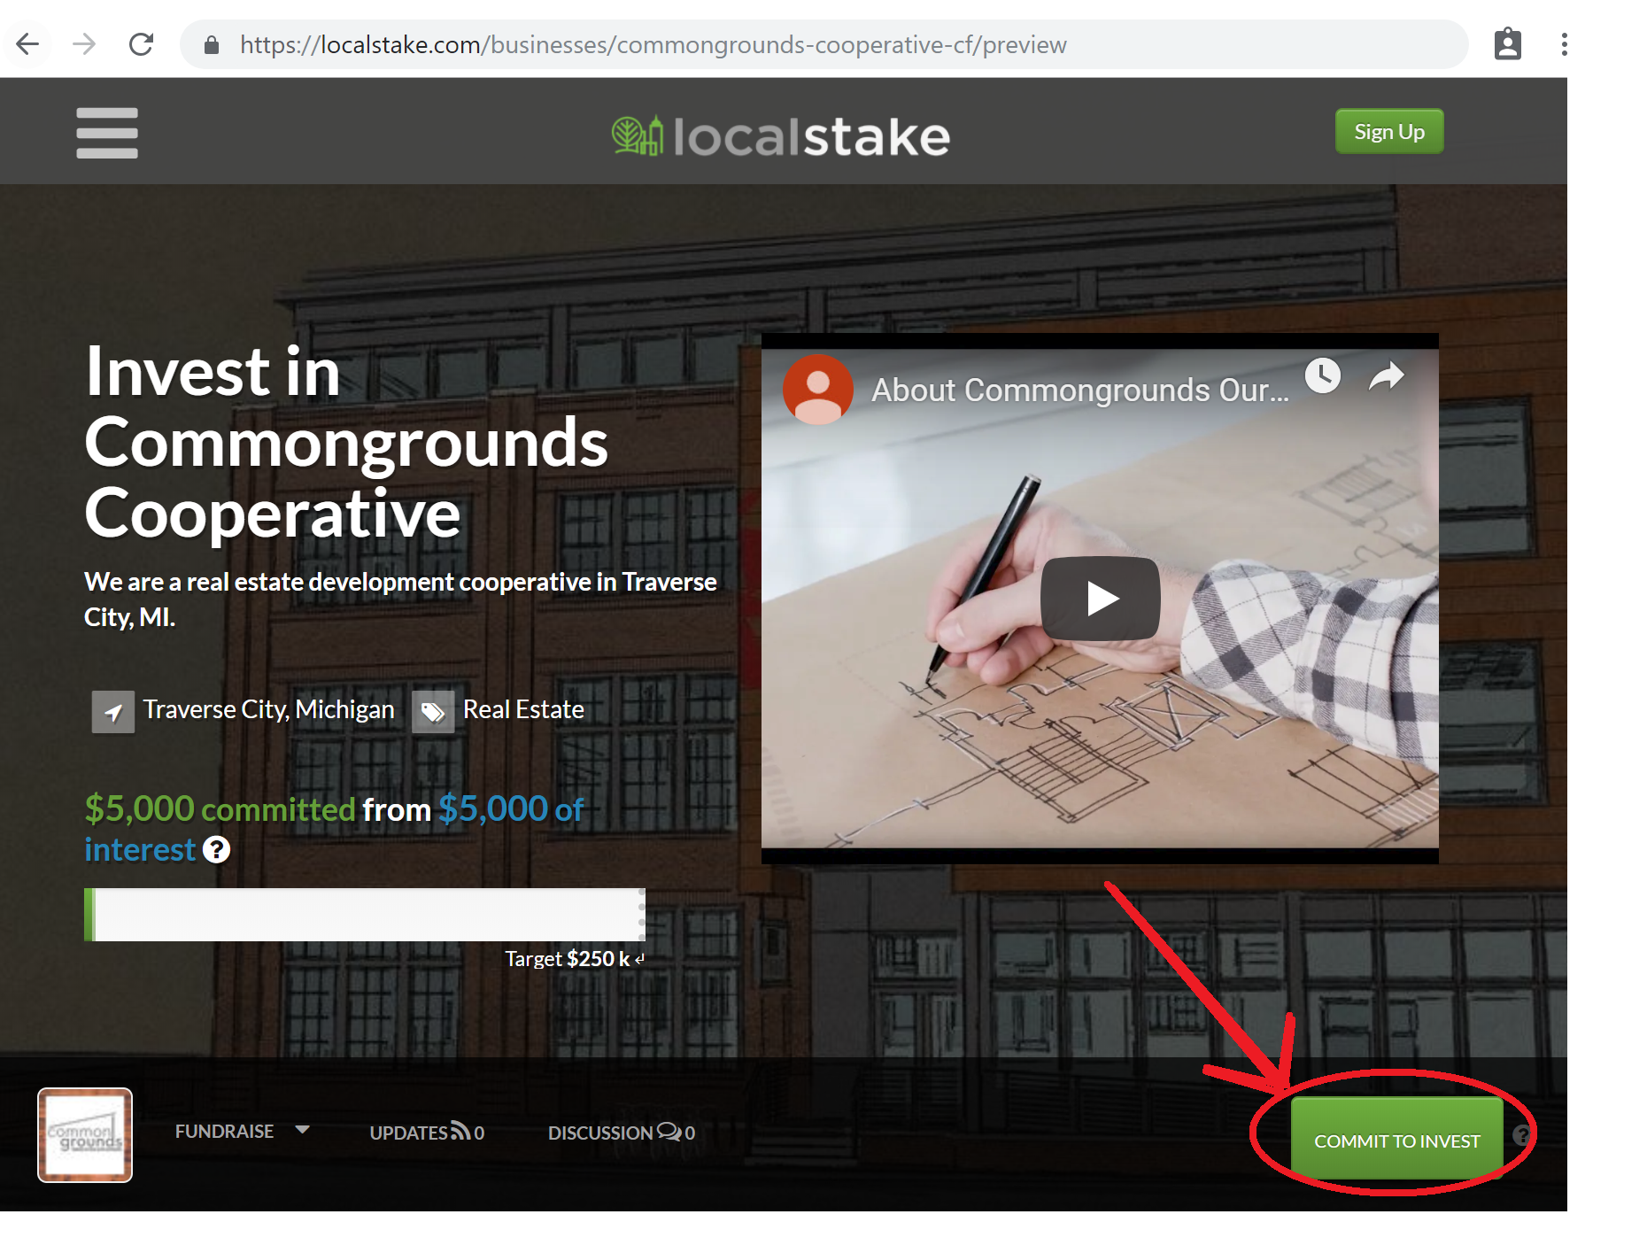Open the UPDATES tab

tap(427, 1133)
